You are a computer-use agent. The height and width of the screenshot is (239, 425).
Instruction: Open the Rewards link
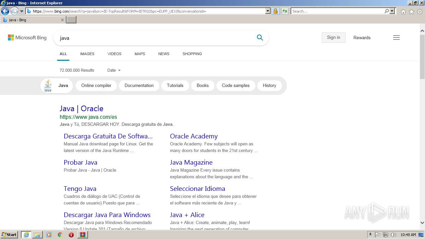(x=362, y=38)
